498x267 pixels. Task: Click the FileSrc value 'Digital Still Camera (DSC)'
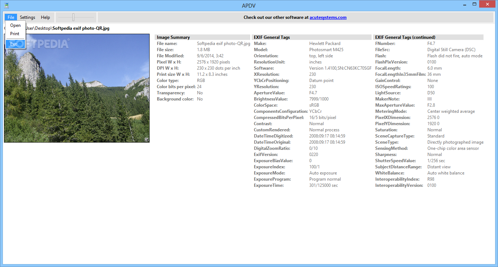[451, 50]
